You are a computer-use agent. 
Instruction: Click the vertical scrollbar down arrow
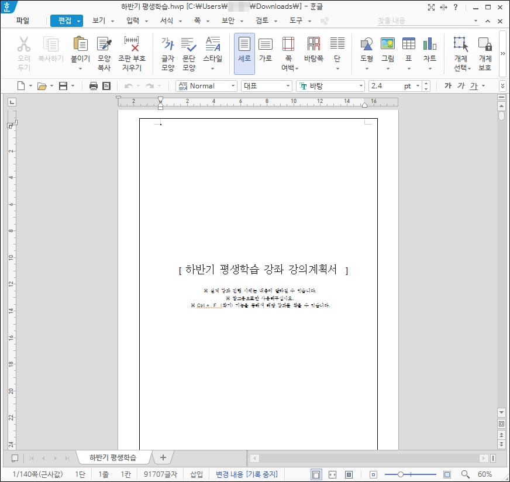pos(502,412)
